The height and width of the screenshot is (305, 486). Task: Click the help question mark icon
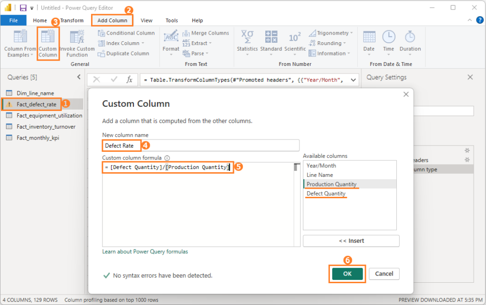tap(479, 20)
